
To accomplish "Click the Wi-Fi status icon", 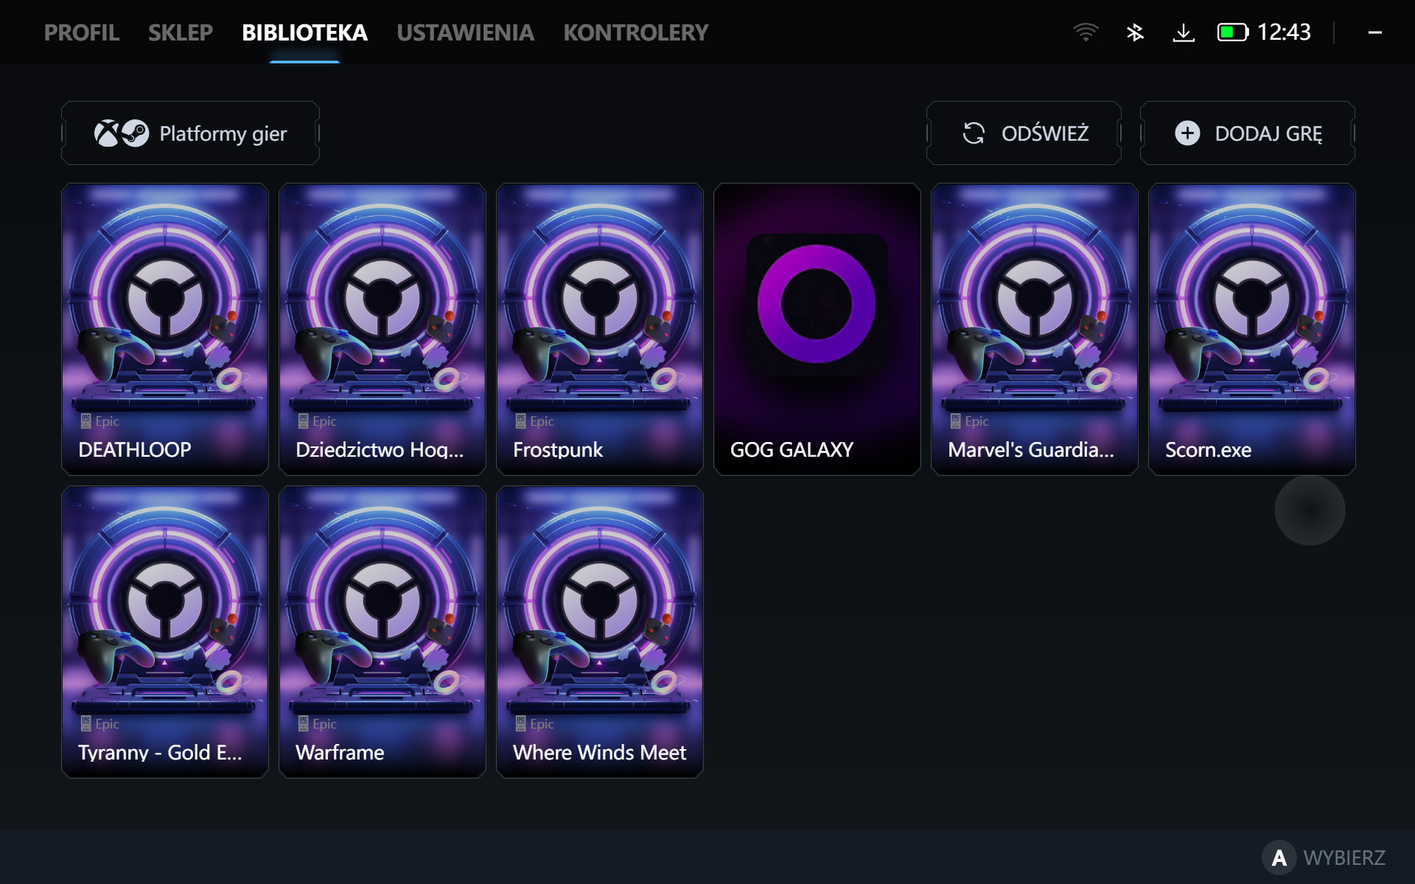I will point(1086,32).
